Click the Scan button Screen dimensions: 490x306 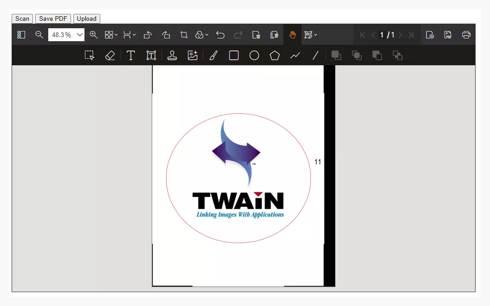coord(22,19)
